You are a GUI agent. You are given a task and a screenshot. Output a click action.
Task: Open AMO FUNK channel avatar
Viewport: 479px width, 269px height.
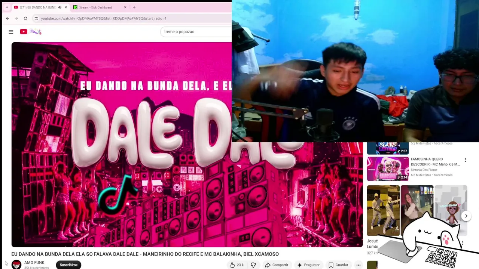tap(16, 265)
